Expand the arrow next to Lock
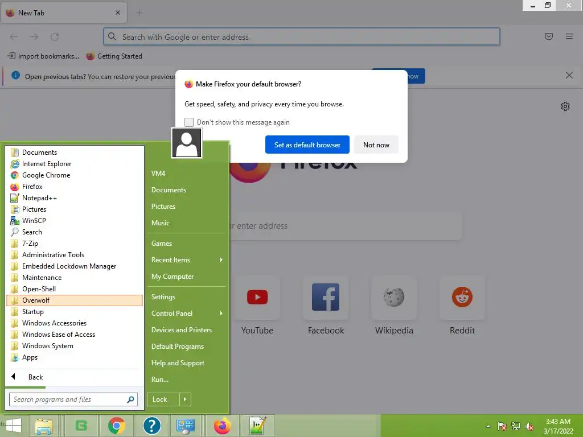 pyautogui.click(x=185, y=399)
